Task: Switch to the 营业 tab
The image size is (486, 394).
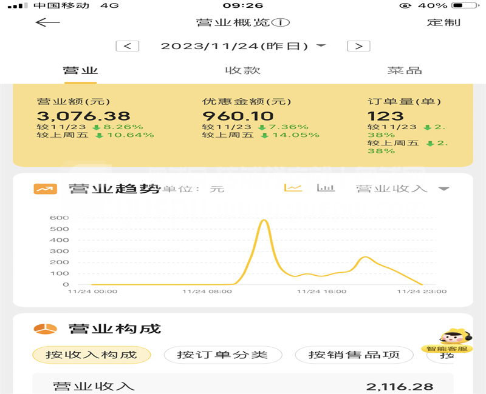Action: [x=80, y=70]
